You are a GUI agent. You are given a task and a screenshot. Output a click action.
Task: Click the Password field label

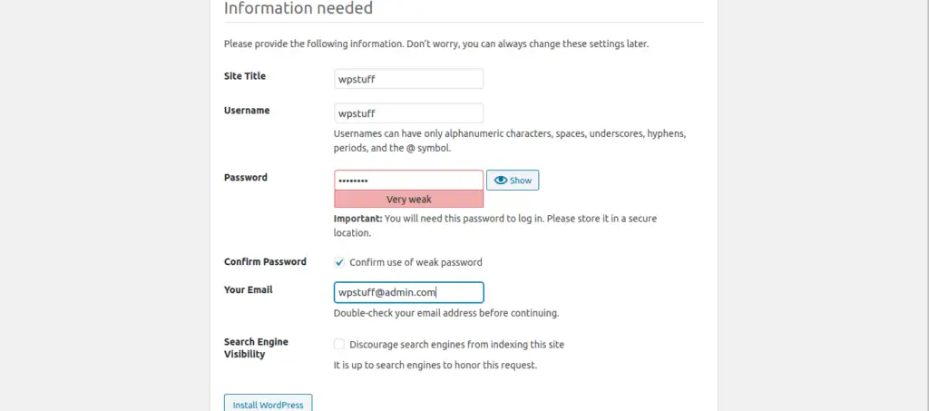point(245,177)
